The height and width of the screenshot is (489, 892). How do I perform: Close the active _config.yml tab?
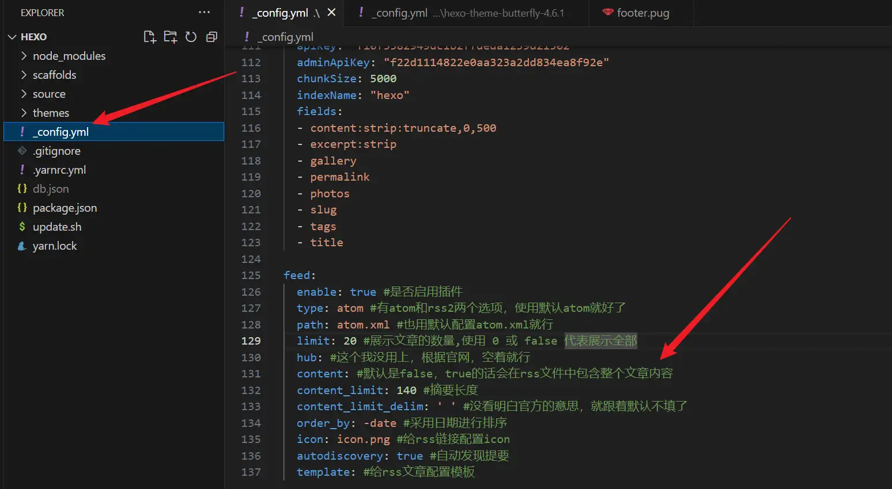tap(331, 12)
